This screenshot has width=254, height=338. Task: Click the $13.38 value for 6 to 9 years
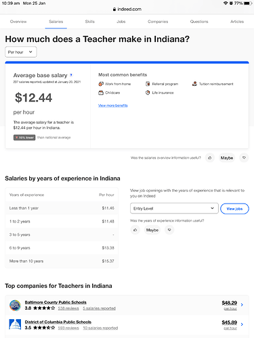coord(108,248)
